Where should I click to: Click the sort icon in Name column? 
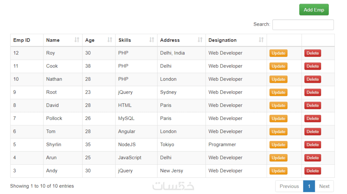(x=77, y=40)
